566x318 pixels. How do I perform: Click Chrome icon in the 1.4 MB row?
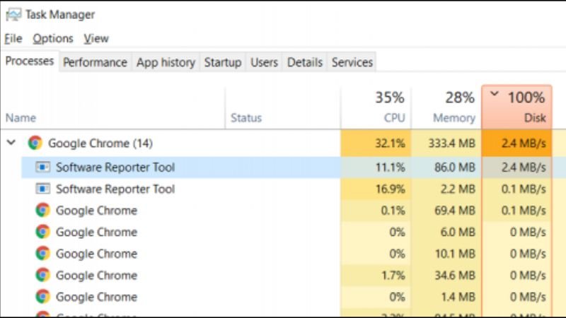[42, 297]
